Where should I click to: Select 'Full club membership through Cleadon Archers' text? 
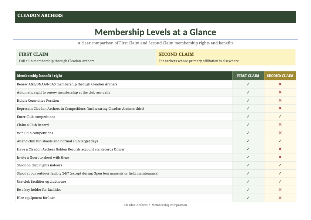pos(57,61)
